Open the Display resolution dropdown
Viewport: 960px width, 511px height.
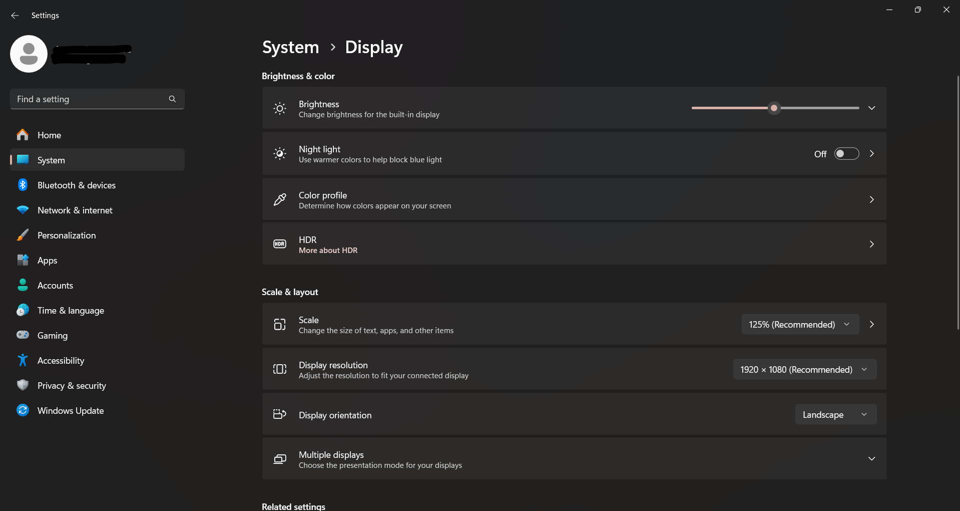pos(803,369)
